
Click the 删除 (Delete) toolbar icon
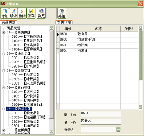[x=22, y=13]
